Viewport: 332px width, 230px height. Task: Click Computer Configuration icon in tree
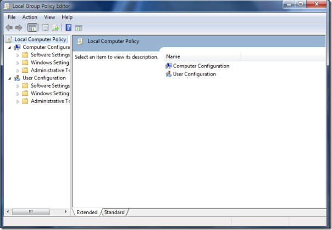(17, 47)
